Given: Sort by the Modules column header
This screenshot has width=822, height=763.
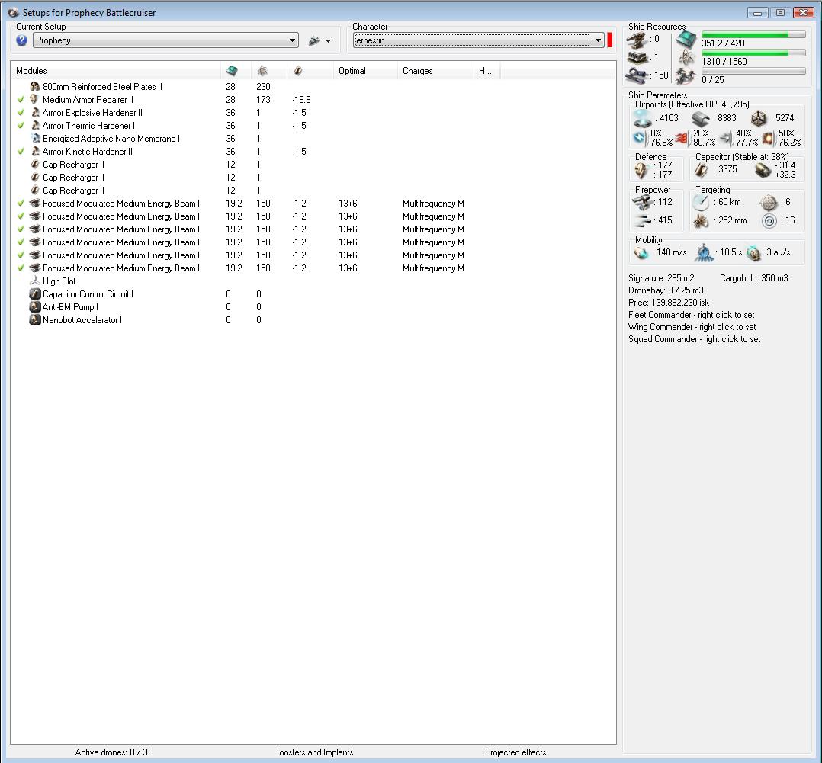Looking at the screenshot, I should [116, 71].
